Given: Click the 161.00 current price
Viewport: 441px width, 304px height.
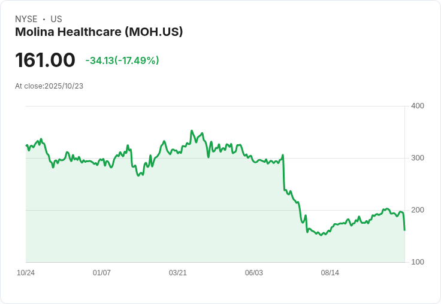Looking at the screenshot, I should [x=45, y=60].
